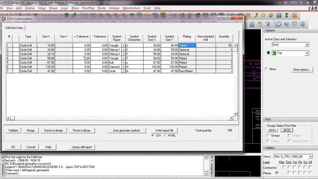Click the question mark help icon in the toolbar
Screen dimensions: 318x179
coord(302,24)
